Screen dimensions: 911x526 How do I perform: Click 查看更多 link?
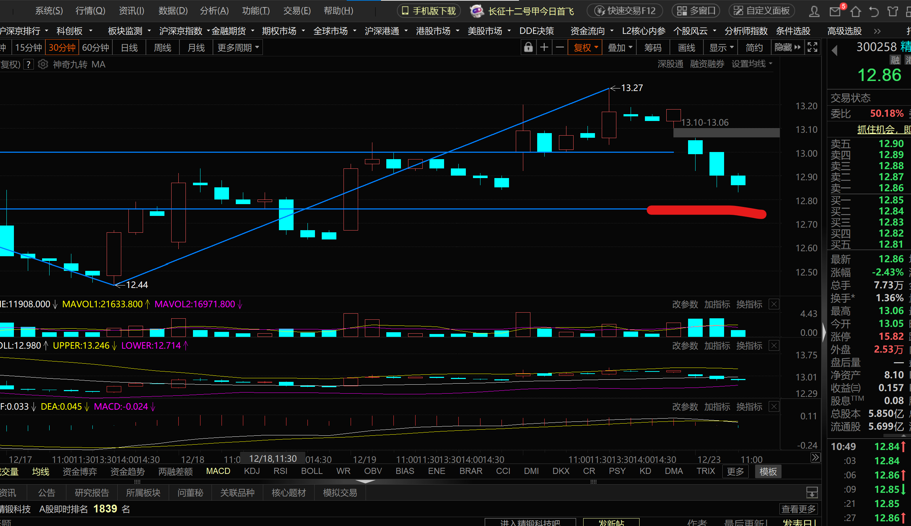798,509
